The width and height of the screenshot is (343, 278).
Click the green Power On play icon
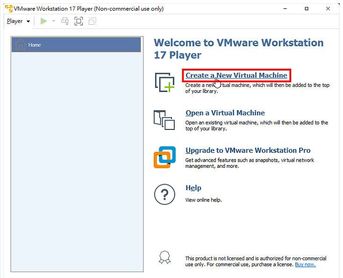(44, 21)
